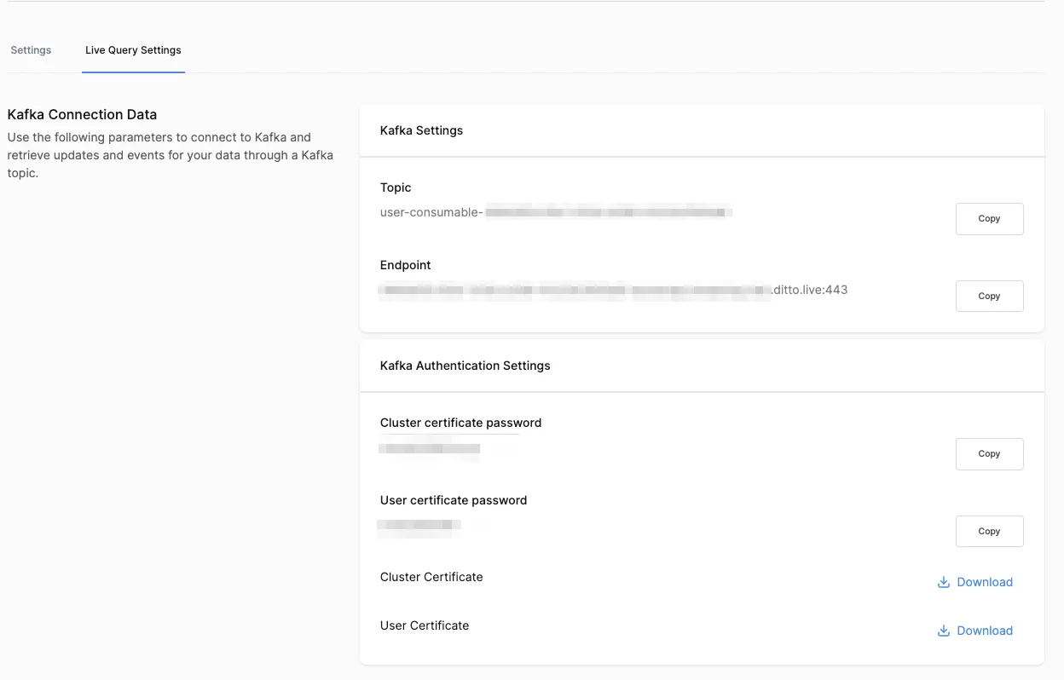Click the 'Cluster Certificate' row label
This screenshot has width=1064, height=680.
pyautogui.click(x=431, y=577)
